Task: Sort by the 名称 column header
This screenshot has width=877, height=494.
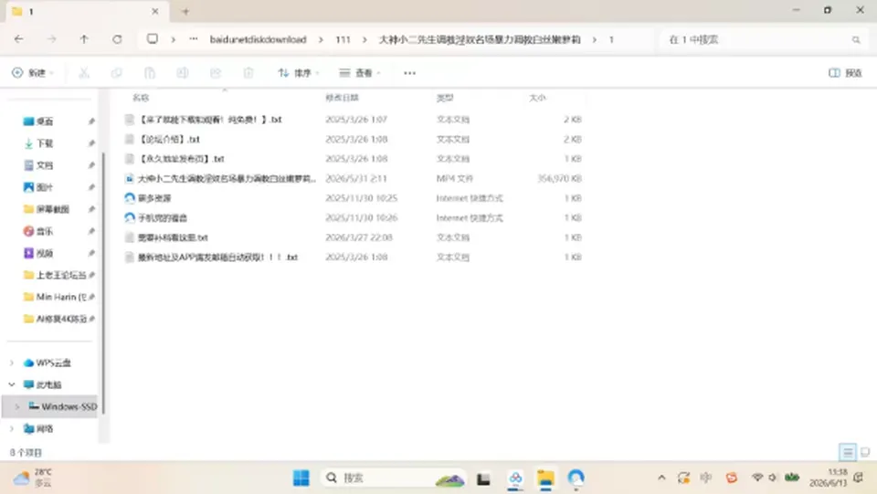Action: click(x=141, y=98)
